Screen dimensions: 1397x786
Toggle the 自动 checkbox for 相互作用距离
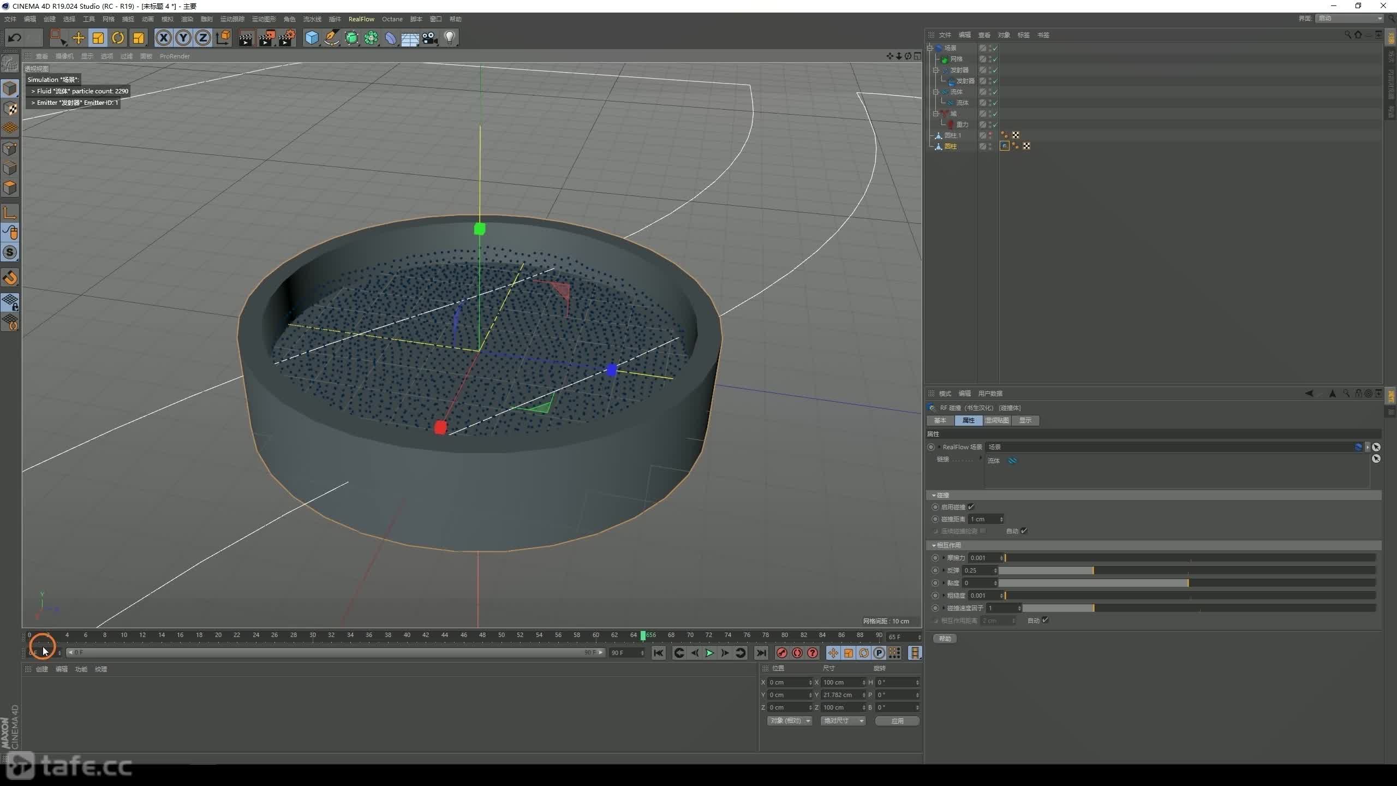(1045, 620)
